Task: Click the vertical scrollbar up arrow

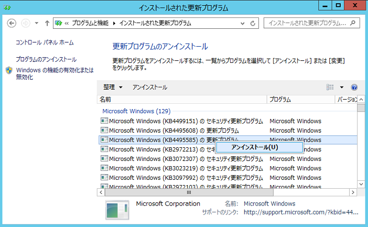Action: 361,100
